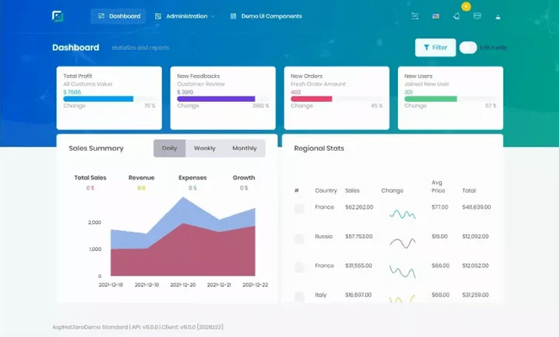Viewport: 559px width, 337px height.
Task: Click the Russia row flag placeholder
Action: pos(299,238)
